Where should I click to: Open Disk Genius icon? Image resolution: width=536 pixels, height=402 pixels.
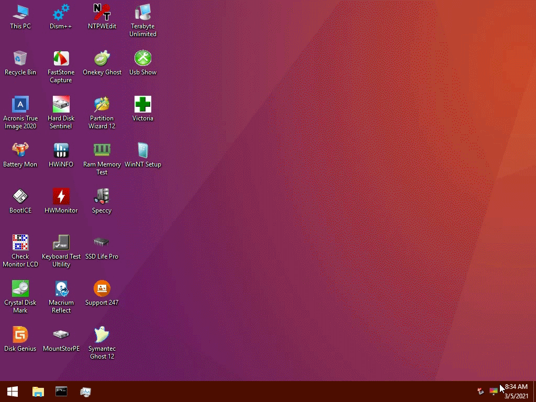point(20,339)
